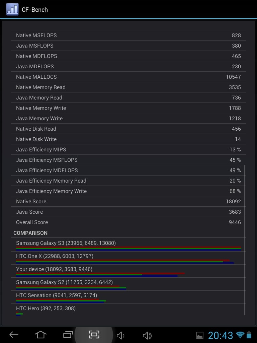Tap the Your device comparison bars
Screen dimensions: 257x343
tap(100, 275)
